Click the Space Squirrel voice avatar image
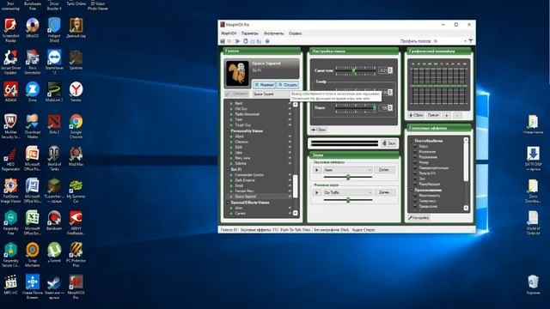Screen dimensions: 550x309 click(x=237, y=73)
